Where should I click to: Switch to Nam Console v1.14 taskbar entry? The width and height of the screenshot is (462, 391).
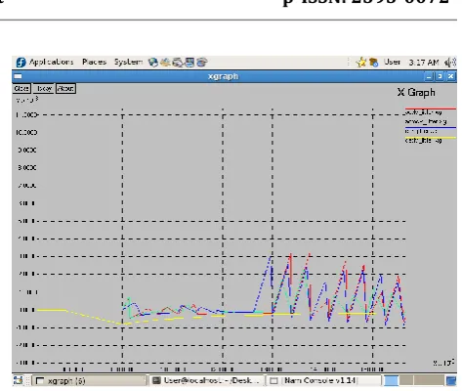tap(323, 380)
